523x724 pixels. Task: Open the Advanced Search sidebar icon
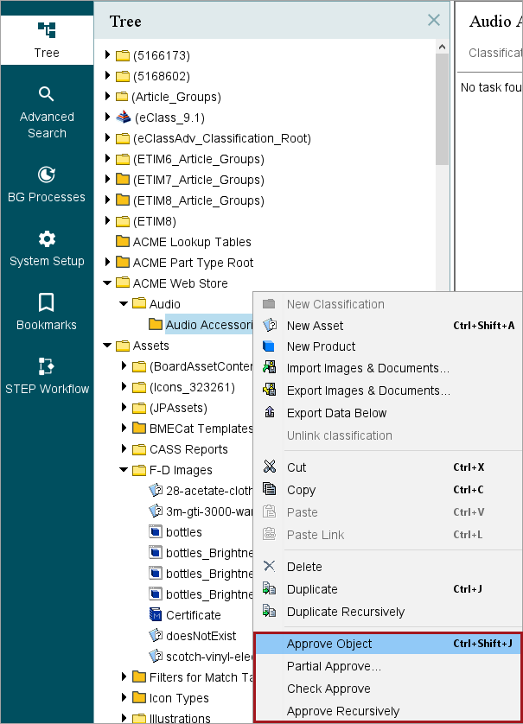47,94
